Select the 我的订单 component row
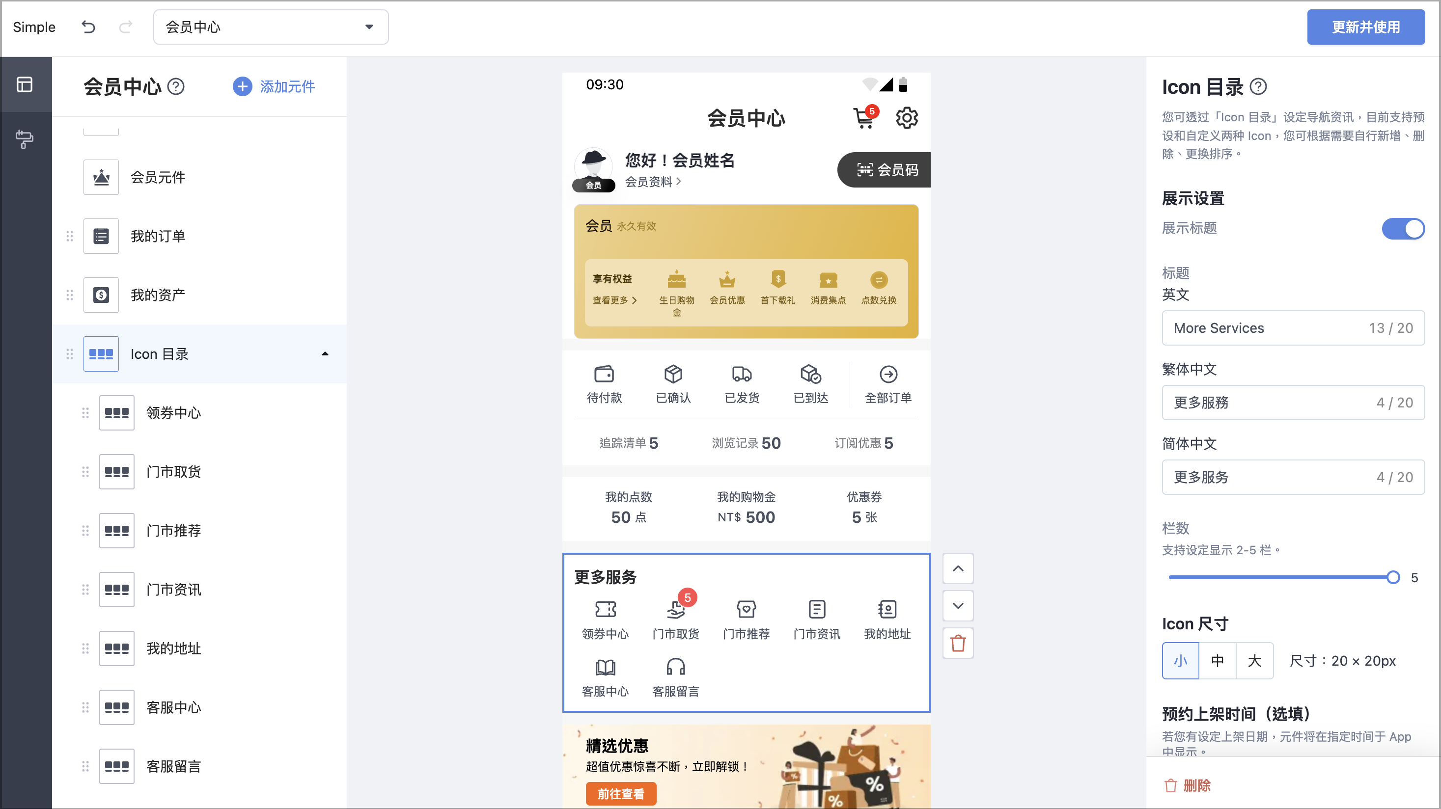The height and width of the screenshot is (809, 1441). click(x=199, y=236)
